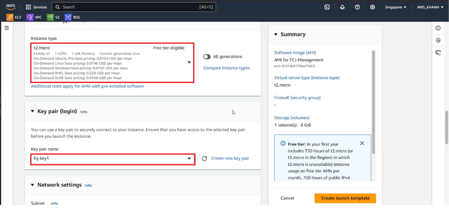Click the 1 volume(s) - 8 GiB text
This screenshot has height=211, width=449.
tap(292, 125)
